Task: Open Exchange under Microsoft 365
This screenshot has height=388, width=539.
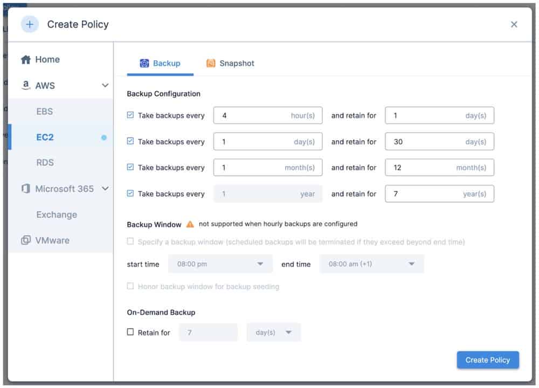Action: point(57,214)
